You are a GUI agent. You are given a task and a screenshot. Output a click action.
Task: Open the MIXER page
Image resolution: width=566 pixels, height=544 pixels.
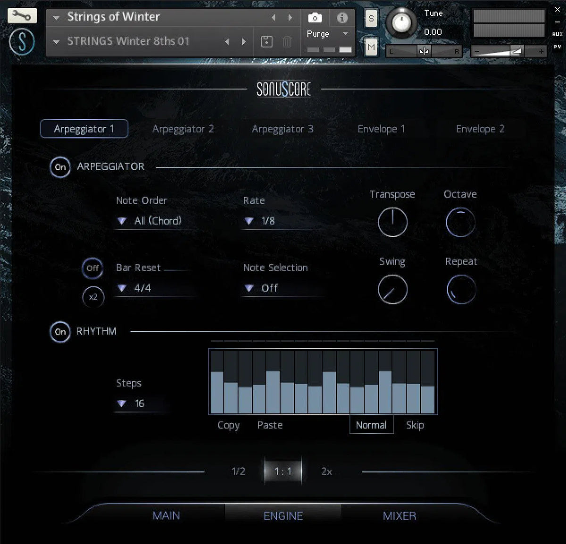click(x=399, y=515)
